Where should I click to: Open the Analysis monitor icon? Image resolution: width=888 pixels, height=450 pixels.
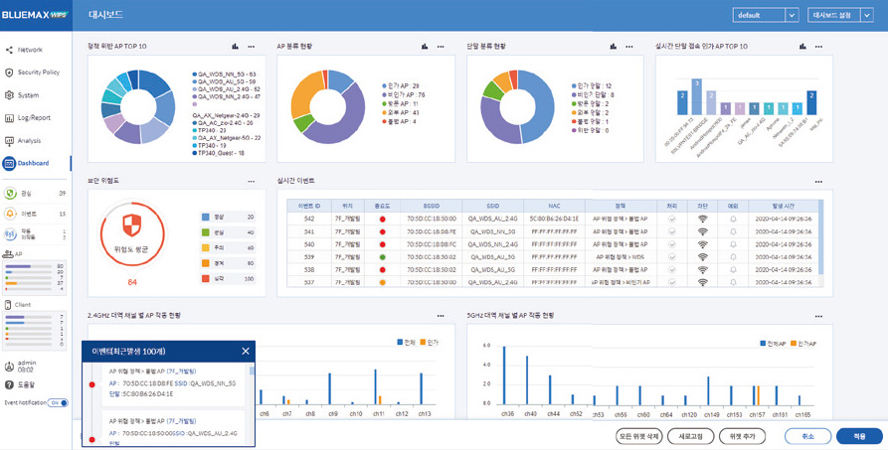click(x=9, y=140)
